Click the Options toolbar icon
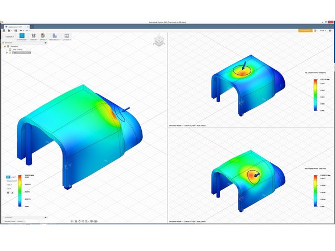 (x=43, y=36)
